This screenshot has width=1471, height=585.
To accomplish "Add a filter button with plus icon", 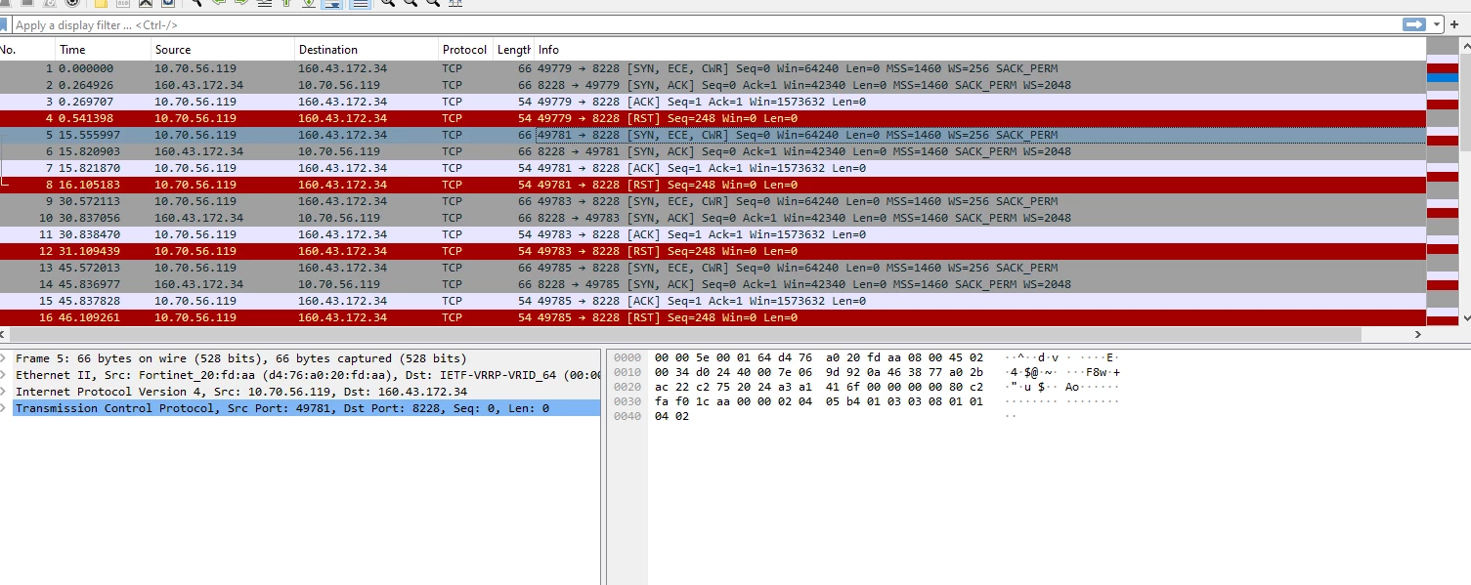I will 1454,24.
